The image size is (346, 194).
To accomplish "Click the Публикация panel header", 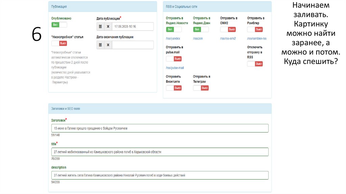I will (x=103, y=7).
